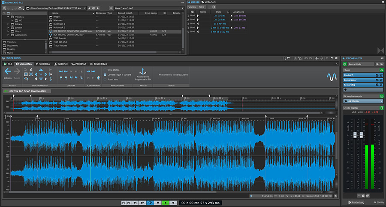Viewport: 386px width, 207px height.
Task: Open the METADATI tab
Action: coord(211,2)
